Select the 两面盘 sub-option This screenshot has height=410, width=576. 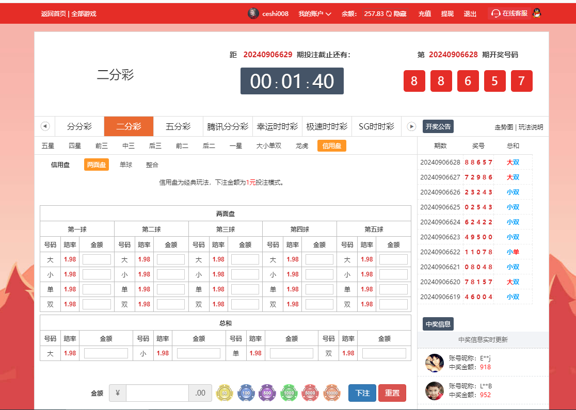coord(96,165)
